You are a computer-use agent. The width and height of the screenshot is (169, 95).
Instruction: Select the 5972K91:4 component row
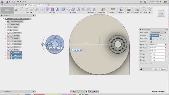(x=16, y=55)
